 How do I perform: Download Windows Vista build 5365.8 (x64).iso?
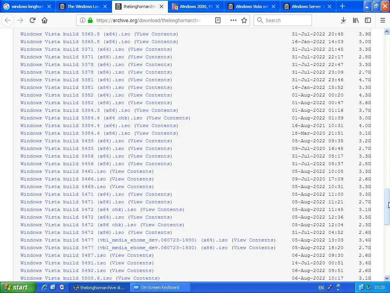pos(75,34)
